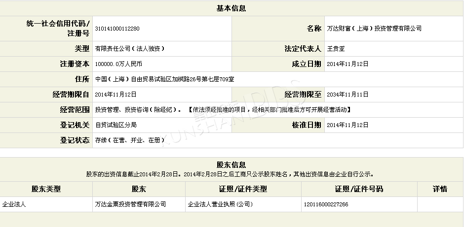Select shareholder type cell 企业法人
The image size is (464, 227).
[x=14, y=204]
